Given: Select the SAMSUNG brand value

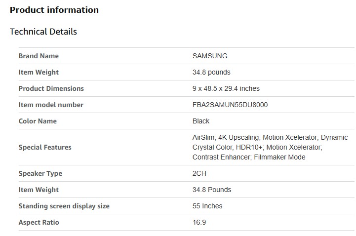Looking at the screenshot, I should tap(210, 56).
